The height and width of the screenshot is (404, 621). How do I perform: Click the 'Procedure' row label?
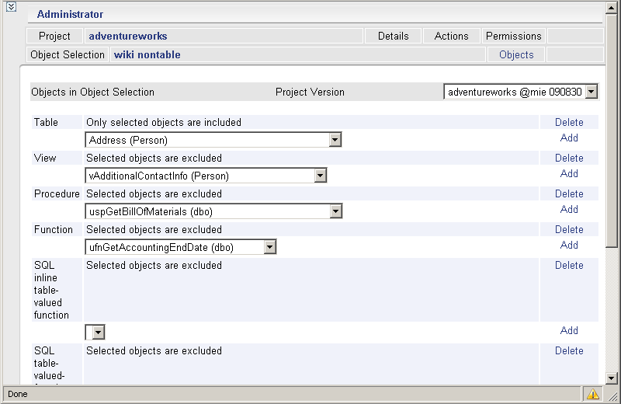57,193
